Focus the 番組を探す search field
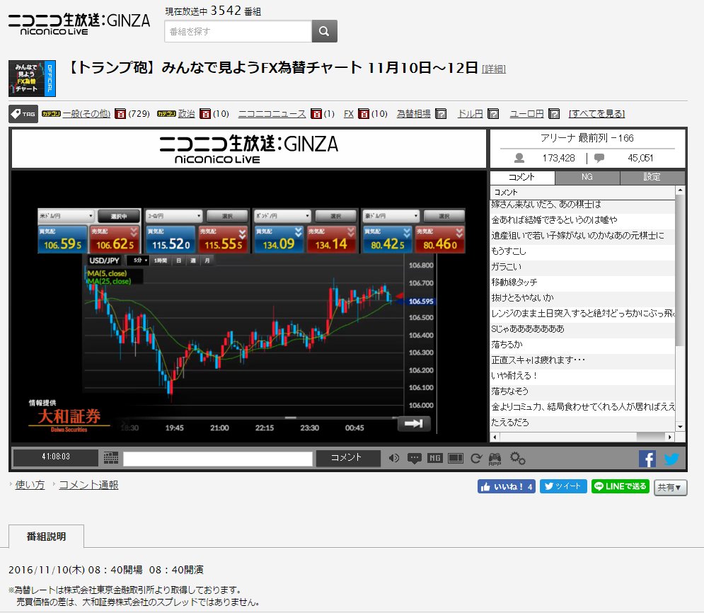Viewport: 704px width, 613px height. tap(238, 31)
